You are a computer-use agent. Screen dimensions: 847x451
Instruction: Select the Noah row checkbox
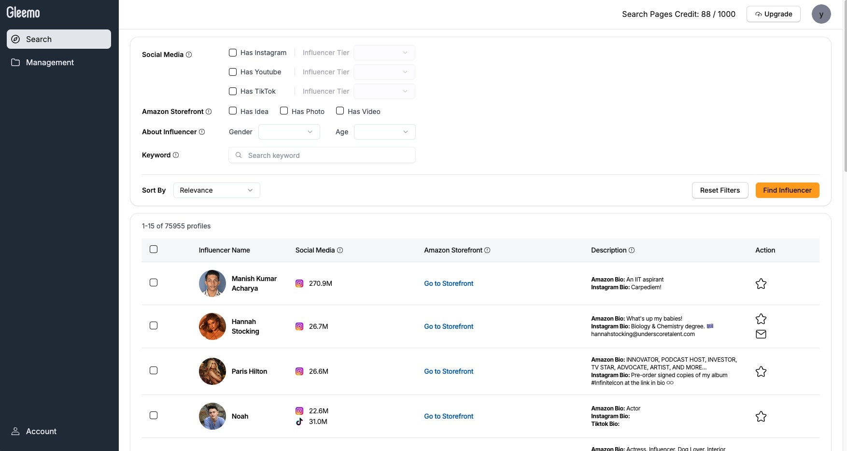[154, 415]
